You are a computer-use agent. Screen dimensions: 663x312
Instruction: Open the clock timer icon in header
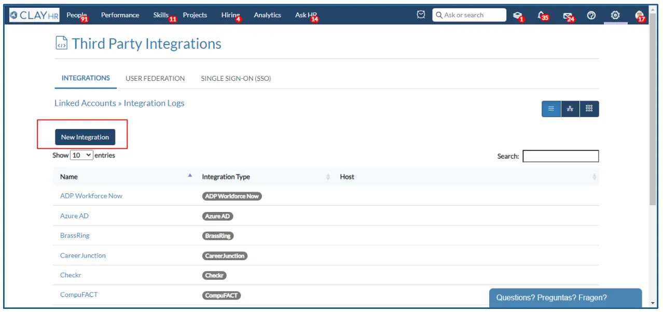421,15
